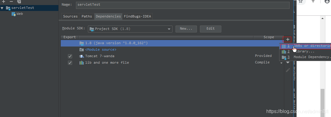The image size is (331, 117).
Task: Open the FindBugs-IDEA tab
Action: click(x=137, y=16)
